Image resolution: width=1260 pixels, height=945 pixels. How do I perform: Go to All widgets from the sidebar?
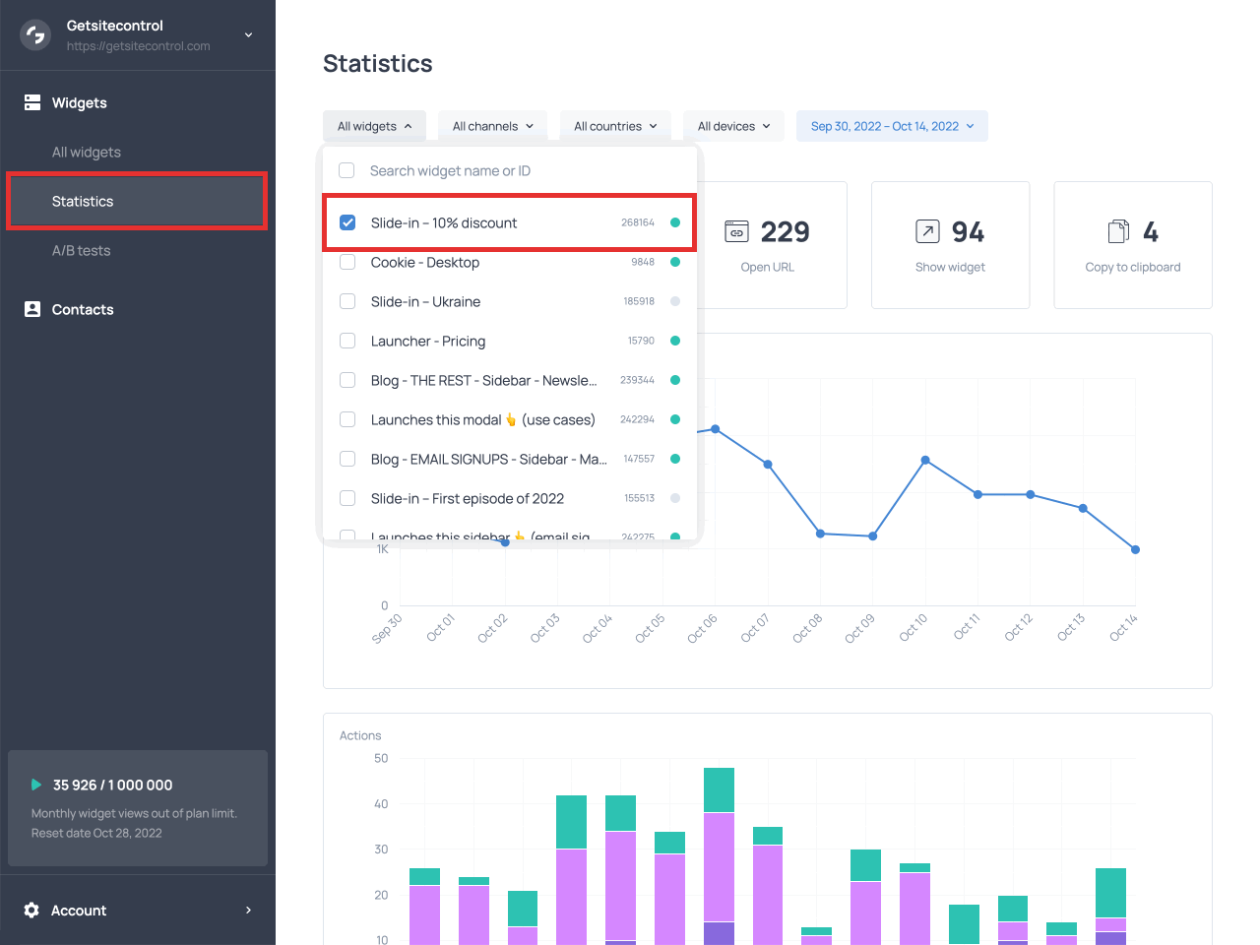[88, 152]
